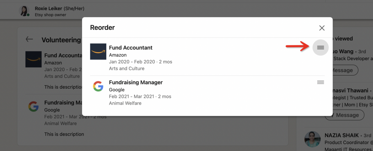Click the Amazon logo in Volunteering list
Viewport: 373px width, 151px height.
click(33, 59)
